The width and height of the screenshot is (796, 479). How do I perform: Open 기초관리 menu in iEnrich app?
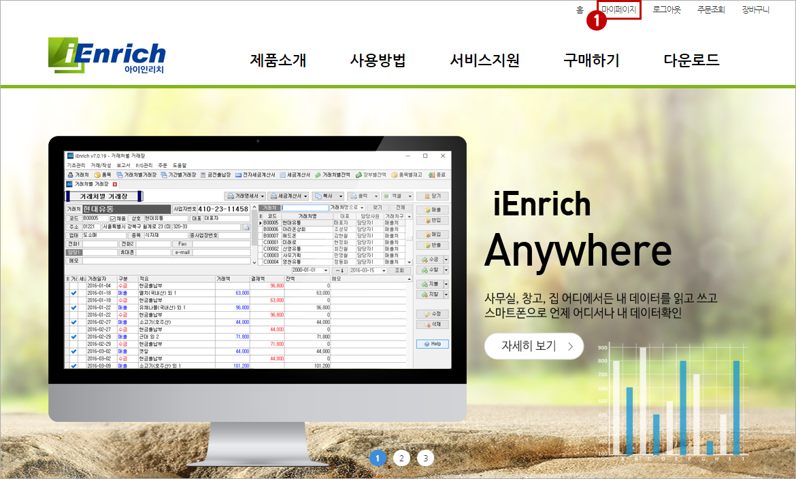76,166
